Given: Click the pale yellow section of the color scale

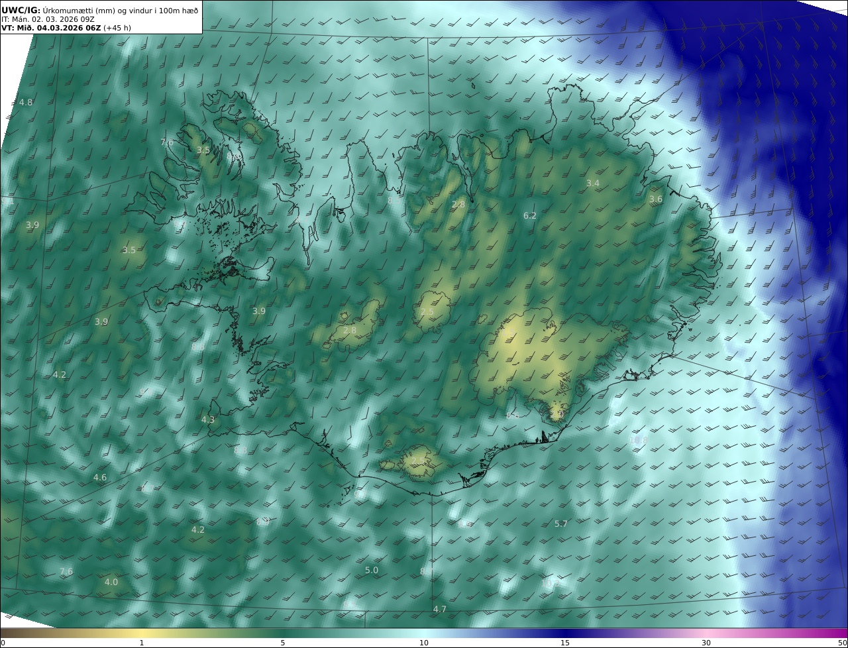Looking at the screenshot, I should [x=142, y=633].
